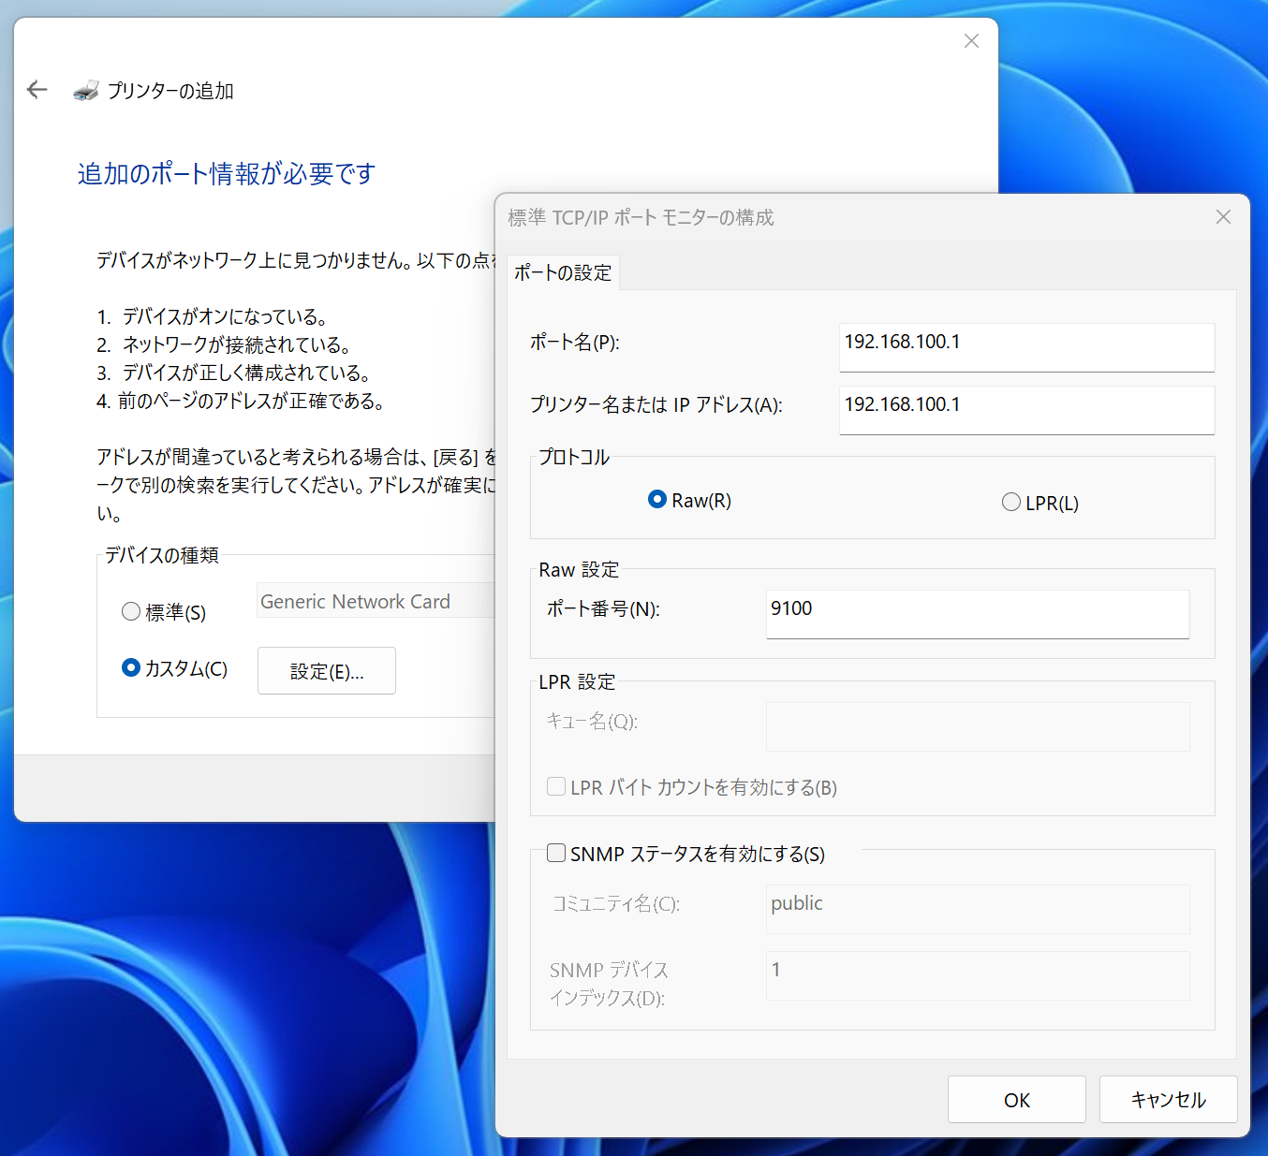Open the 設定(E)... configuration dialog

(x=326, y=670)
